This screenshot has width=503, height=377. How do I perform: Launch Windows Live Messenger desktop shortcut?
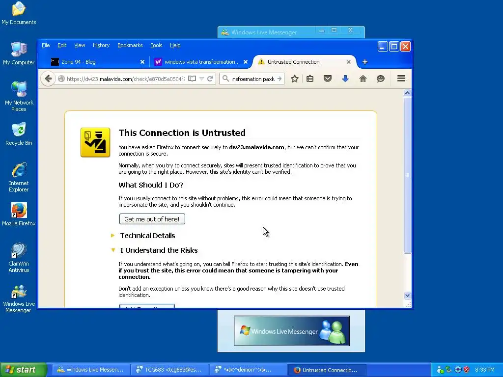click(19, 299)
